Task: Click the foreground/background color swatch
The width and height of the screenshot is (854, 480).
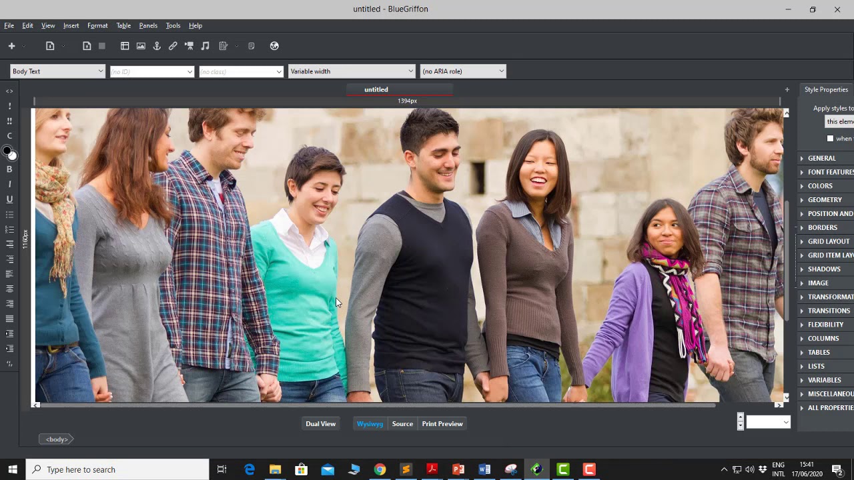Action: (9, 153)
